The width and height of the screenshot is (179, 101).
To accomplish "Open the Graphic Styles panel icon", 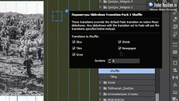I will coord(175,27).
